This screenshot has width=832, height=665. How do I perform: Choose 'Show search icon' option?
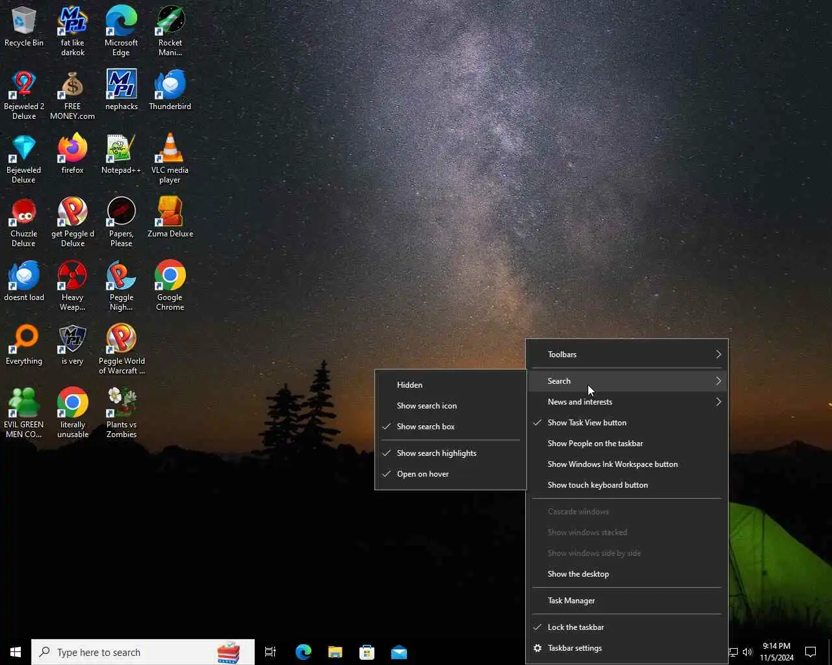pos(450,406)
